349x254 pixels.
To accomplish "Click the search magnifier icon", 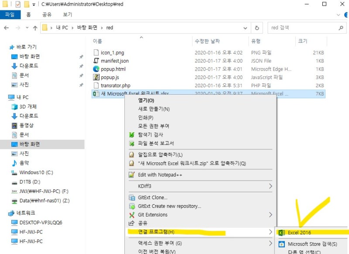I will point(341,28).
